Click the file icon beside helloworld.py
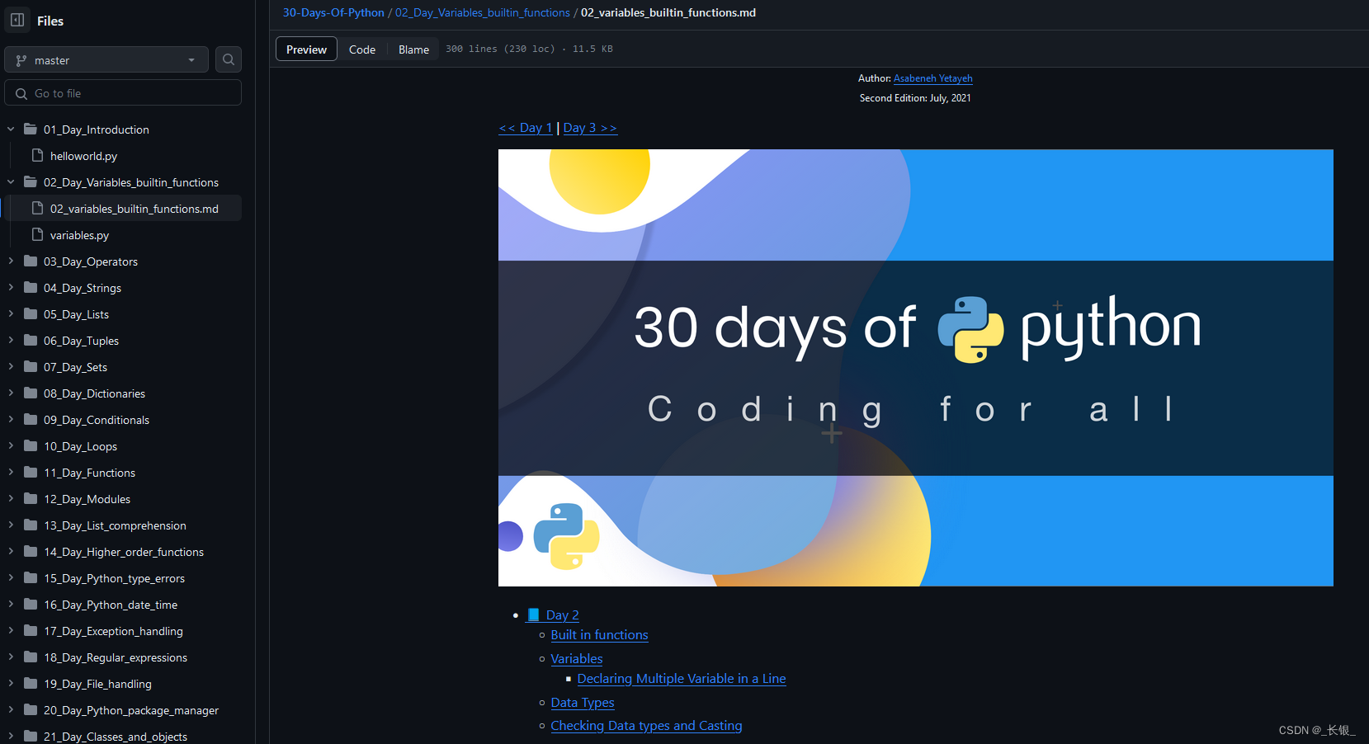Screen dimensions: 1369x744 tap(38, 155)
